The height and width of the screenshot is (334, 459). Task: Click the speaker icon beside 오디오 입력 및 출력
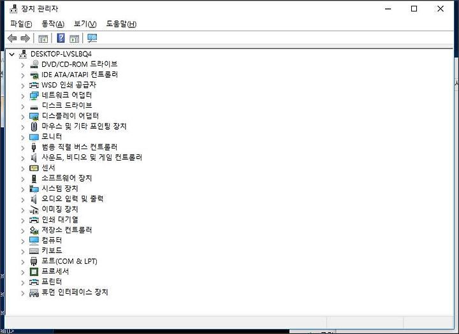[x=34, y=199]
